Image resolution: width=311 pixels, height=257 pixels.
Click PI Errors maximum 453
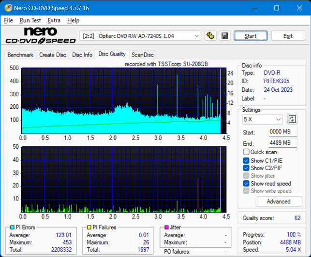tap(67, 243)
